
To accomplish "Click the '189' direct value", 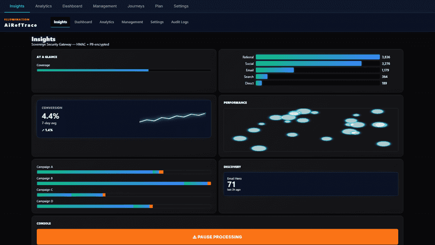I will point(384,83).
